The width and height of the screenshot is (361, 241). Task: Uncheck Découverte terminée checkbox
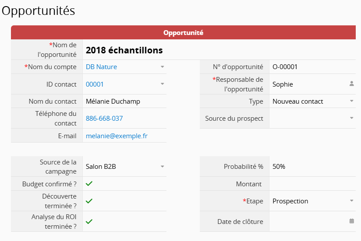89,201
